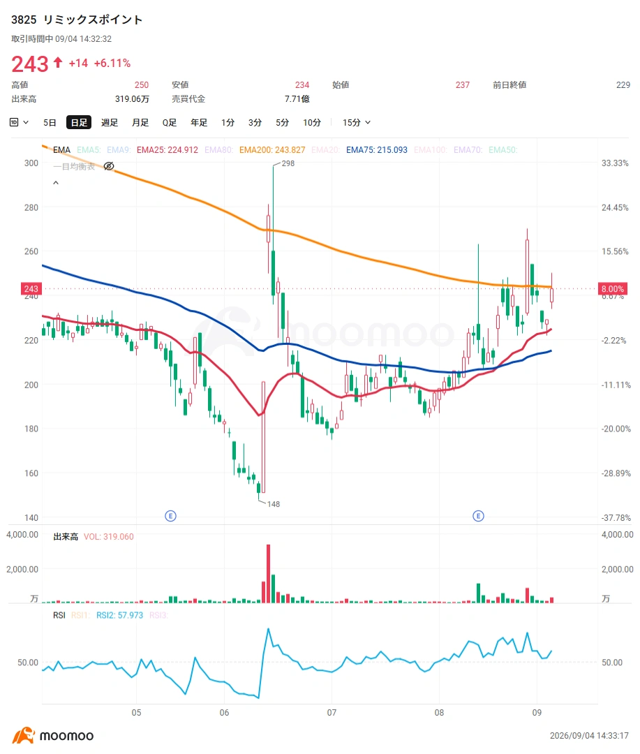This screenshot has height=754, width=640.
Task: Open the 15分 interval dropdown
Action: coord(357,123)
